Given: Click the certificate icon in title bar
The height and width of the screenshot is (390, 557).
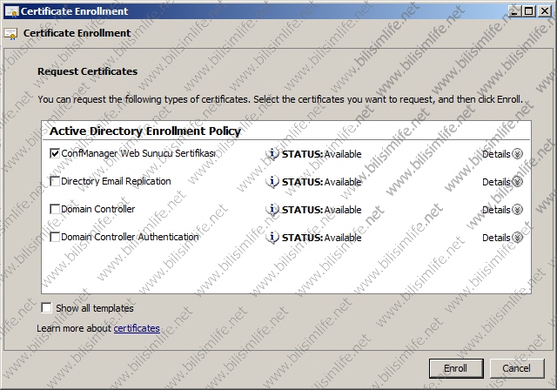Looking at the screenshot, I should pyautogui.click(x=11, y=11).
